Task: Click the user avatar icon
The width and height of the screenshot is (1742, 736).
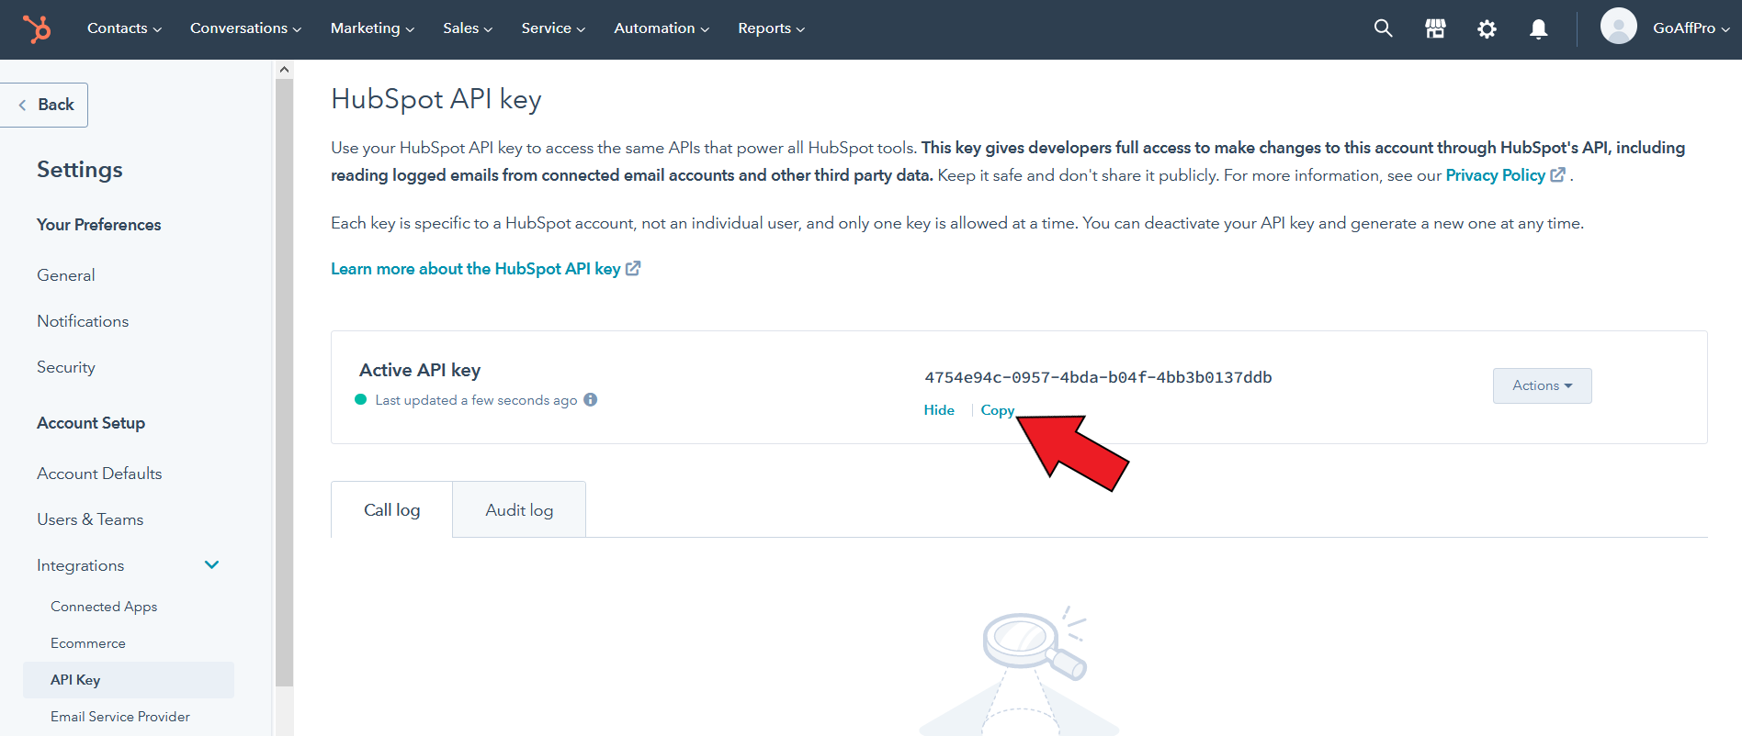Action: pyautogui.click(x=1619, y=26)
